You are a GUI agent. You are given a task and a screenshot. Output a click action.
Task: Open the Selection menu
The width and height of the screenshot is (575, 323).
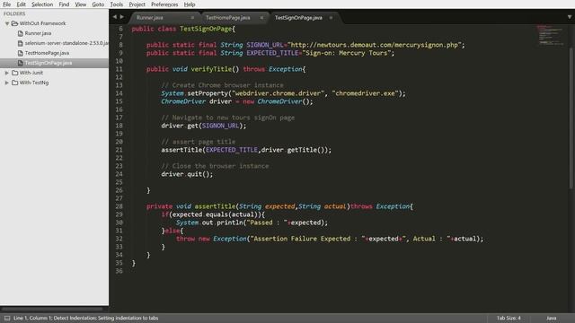click(x=42, y=4)
